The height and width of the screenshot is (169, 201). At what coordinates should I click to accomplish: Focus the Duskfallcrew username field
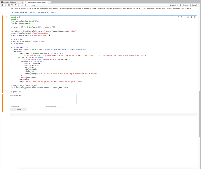[27, 106]
